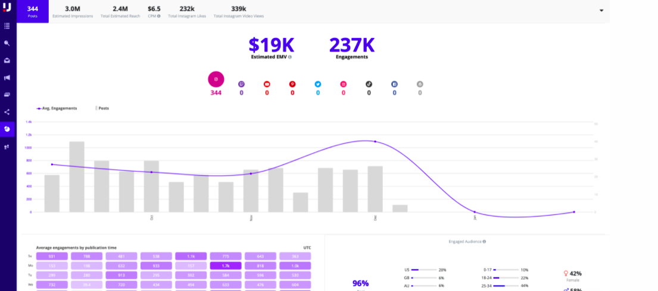Click the Dec data point on engagement line
Viewport: 658px width, 291px height.
(x=375, y=141)
